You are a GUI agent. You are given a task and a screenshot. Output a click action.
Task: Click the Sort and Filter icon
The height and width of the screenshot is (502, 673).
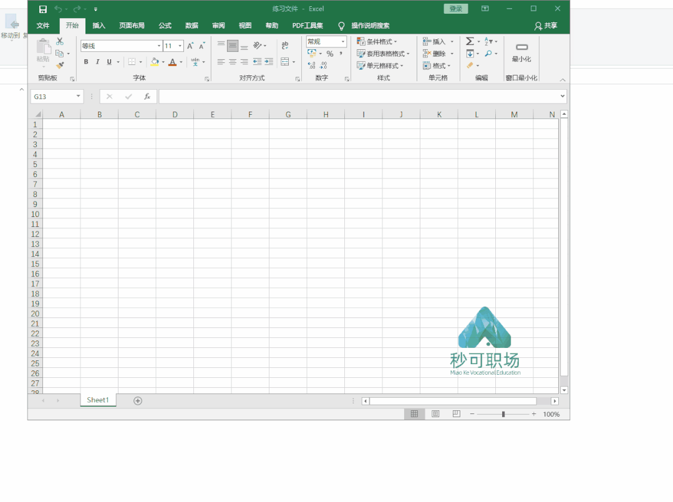488,41
